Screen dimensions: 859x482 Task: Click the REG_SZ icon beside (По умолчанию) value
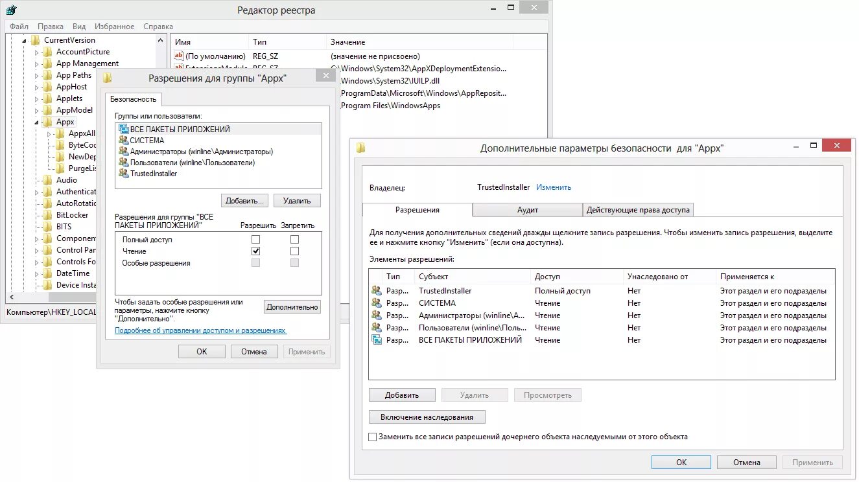point(179,56)
